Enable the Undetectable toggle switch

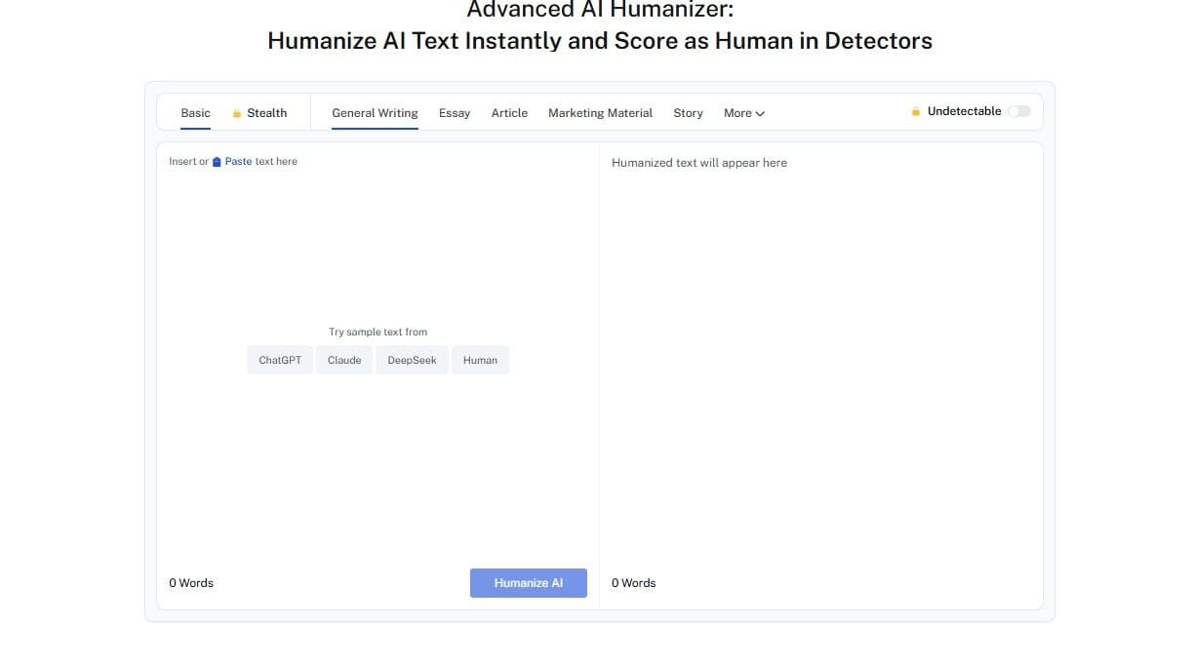coord(1019,111)
